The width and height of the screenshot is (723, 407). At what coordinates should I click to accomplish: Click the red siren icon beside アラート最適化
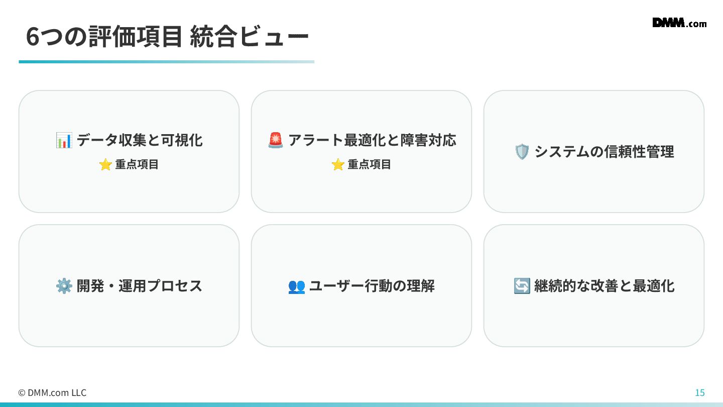(x=276, y=140)
